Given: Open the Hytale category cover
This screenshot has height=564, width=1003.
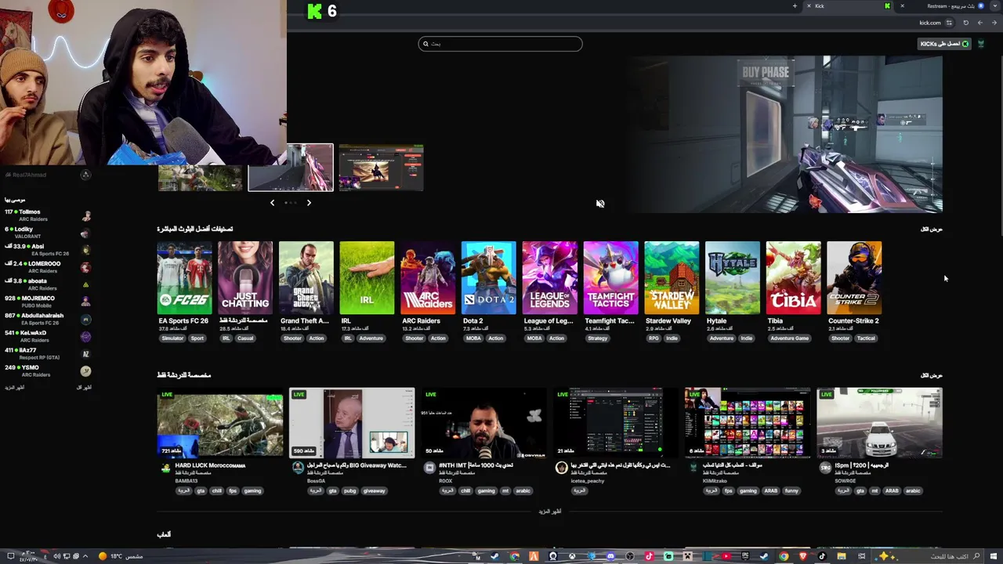Looking at the screenshot, I should point(733,278).
